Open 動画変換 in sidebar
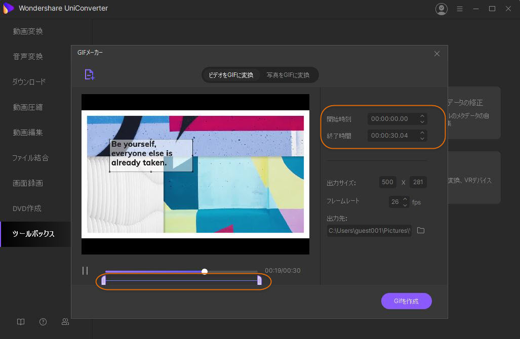The width and height of the screenshot is (520, 339). 28,31
